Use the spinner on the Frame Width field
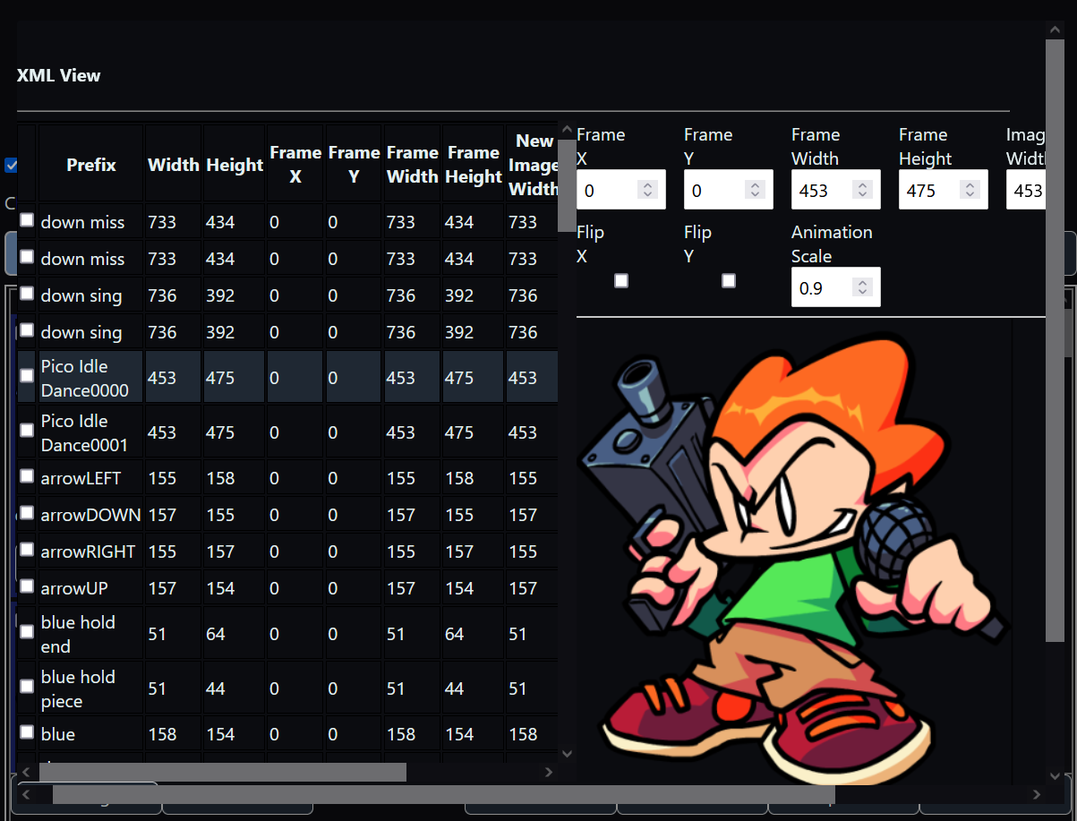The height and width of the screenshot is (821, 1077). click(x=862, y=190)
